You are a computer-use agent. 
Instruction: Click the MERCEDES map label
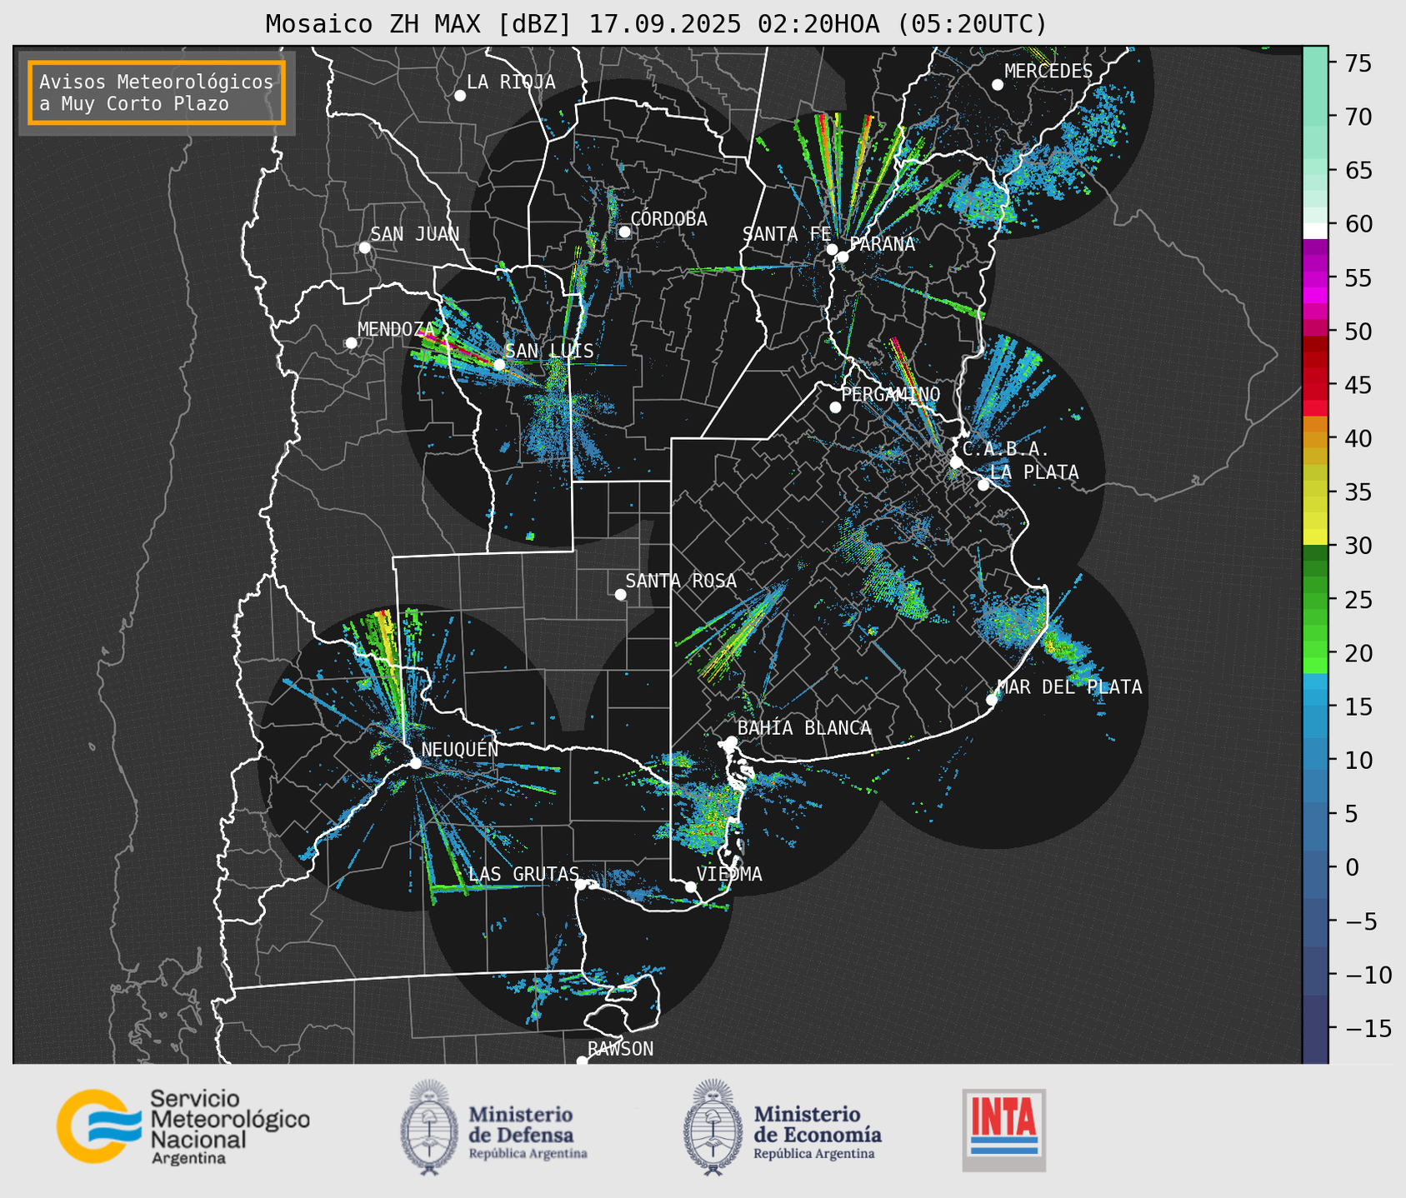(x=1048, y=72)
